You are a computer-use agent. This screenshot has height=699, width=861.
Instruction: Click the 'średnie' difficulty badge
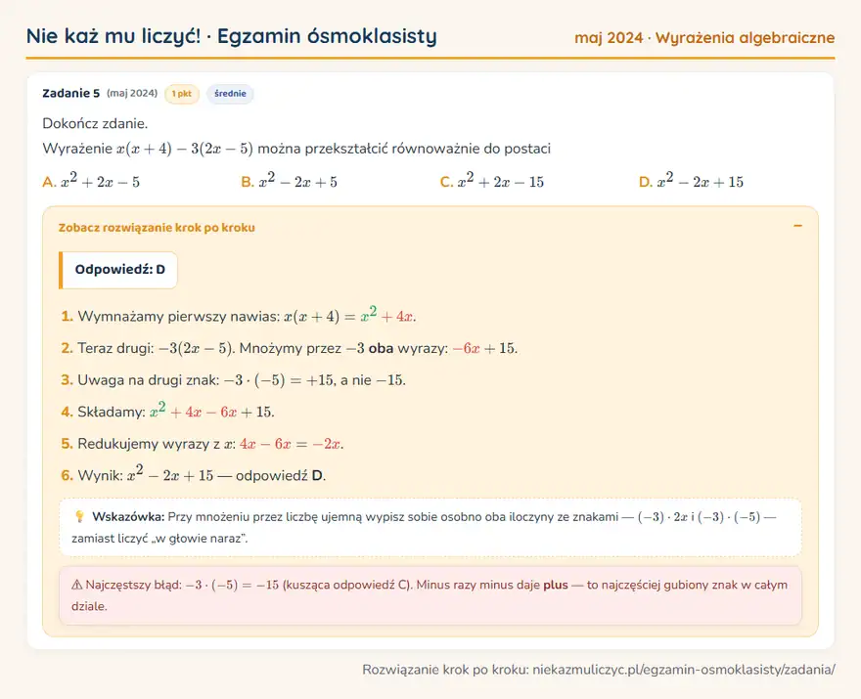[230, 94]
